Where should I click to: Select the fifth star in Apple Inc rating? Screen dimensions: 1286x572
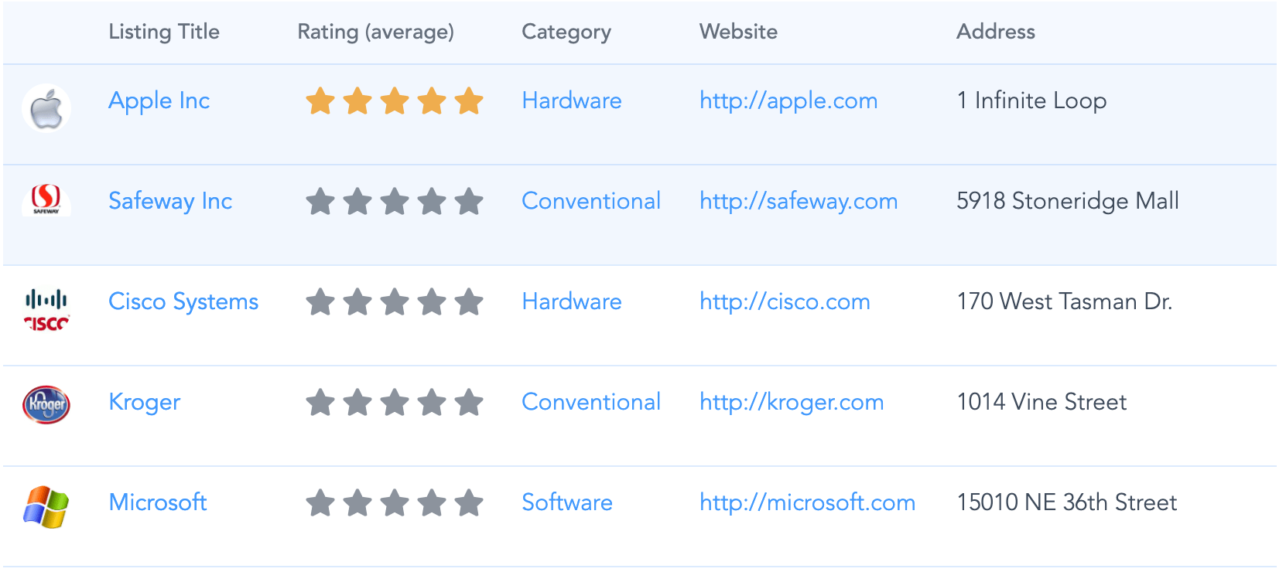click(469, 101)
